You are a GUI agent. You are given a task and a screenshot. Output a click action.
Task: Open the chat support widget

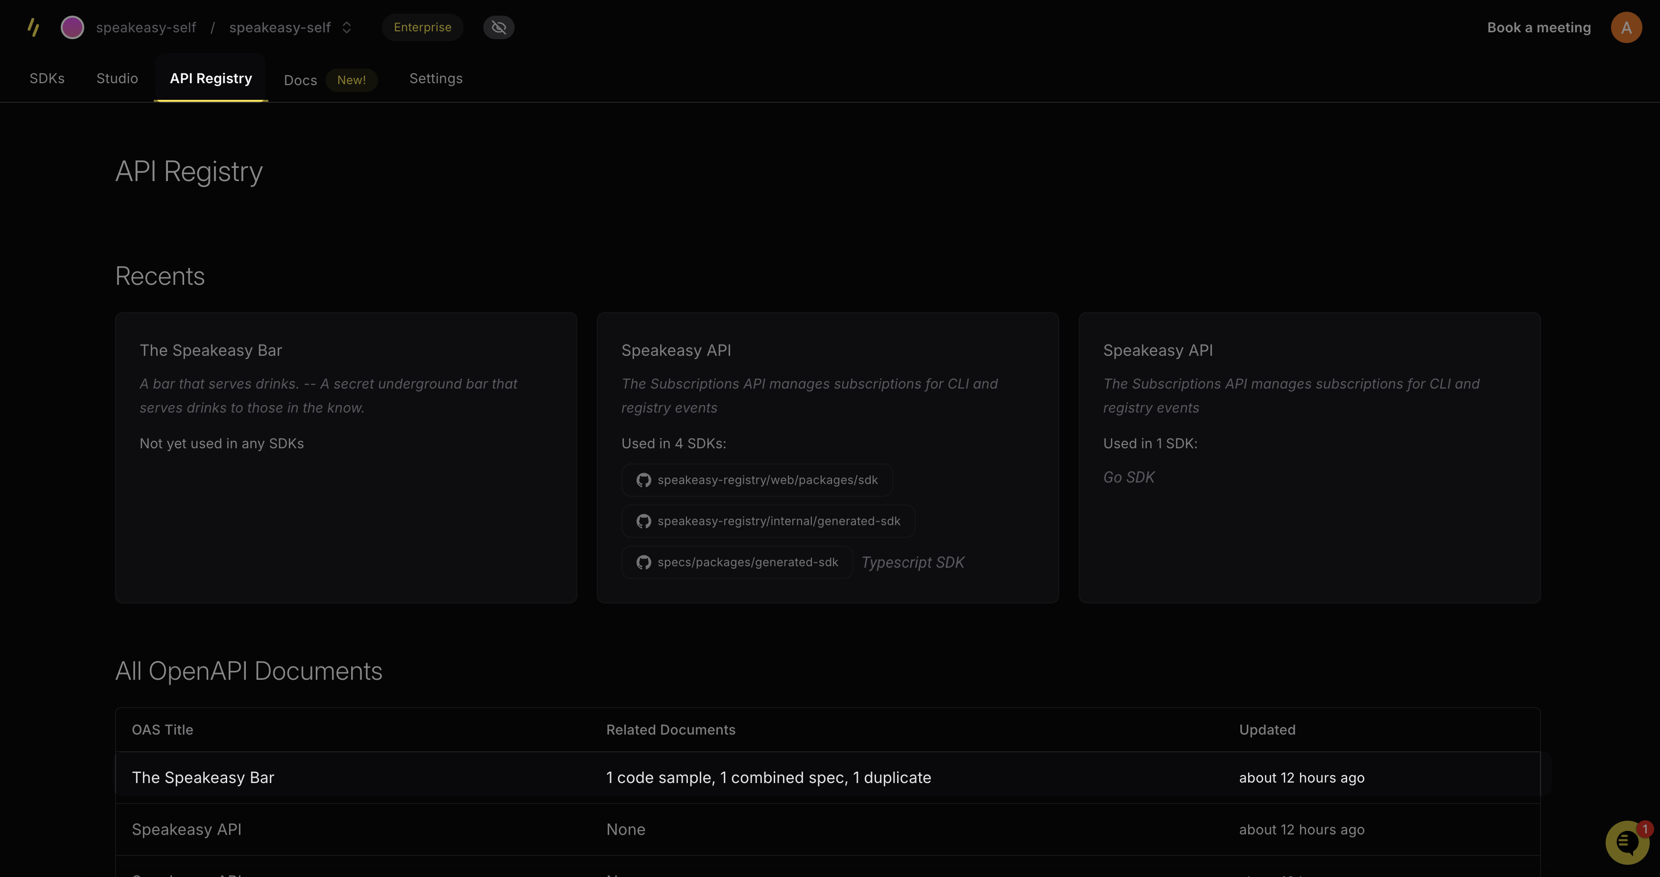point(1627,842)
